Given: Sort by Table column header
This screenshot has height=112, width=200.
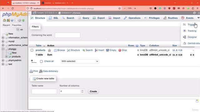Looking at the screenshot, I should (x=38, y=46).
